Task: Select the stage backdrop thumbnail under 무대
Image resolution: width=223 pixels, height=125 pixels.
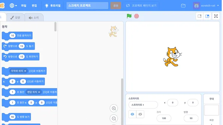Action: point(211,110)
